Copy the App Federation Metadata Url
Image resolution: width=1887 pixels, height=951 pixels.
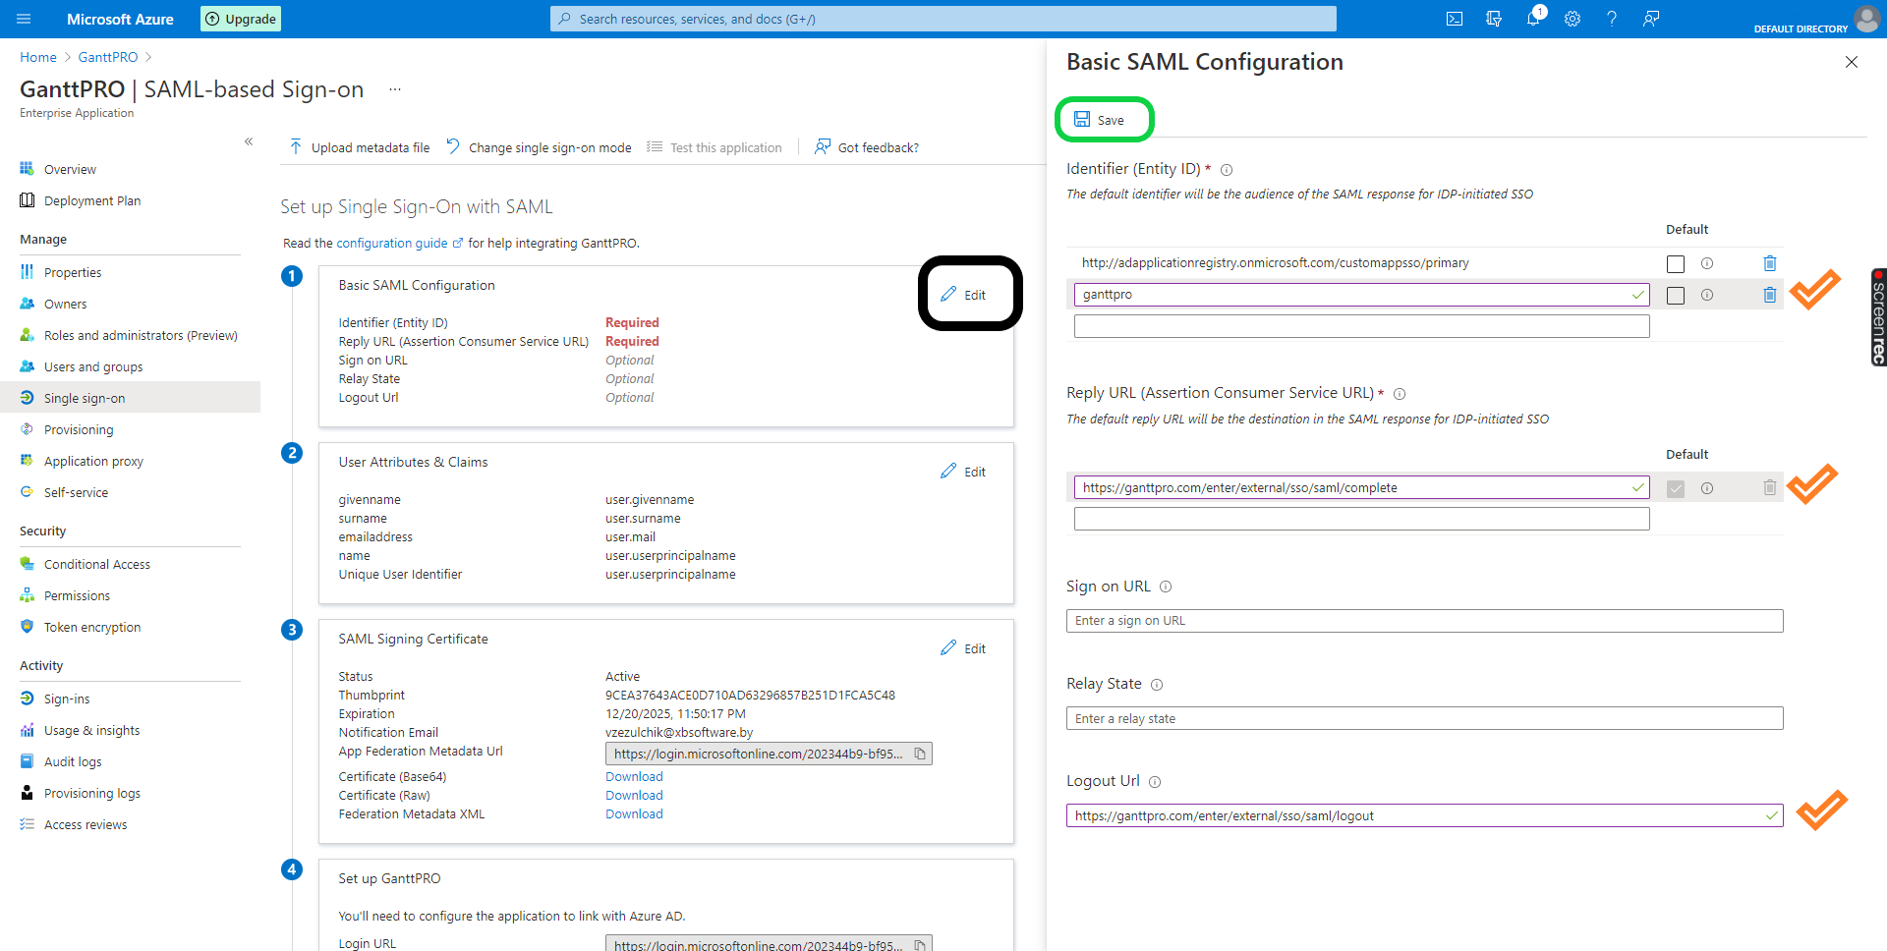[x=920, y=754]
